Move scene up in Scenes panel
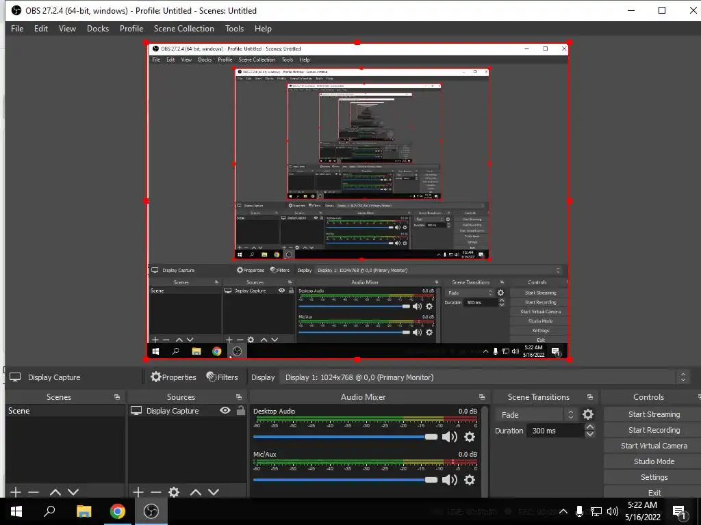Screen dimensions: 701x525 (x=55, y=492)
